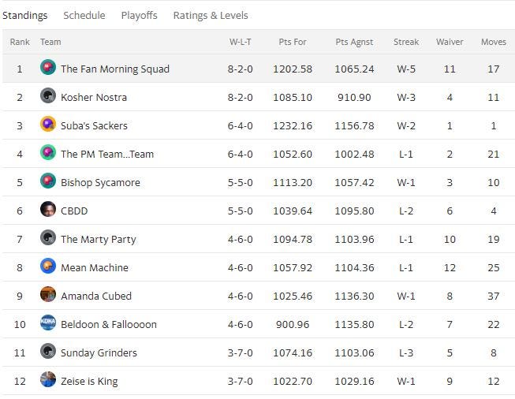
Task: Switch to the Schedule tab
Action: [84, 15]
